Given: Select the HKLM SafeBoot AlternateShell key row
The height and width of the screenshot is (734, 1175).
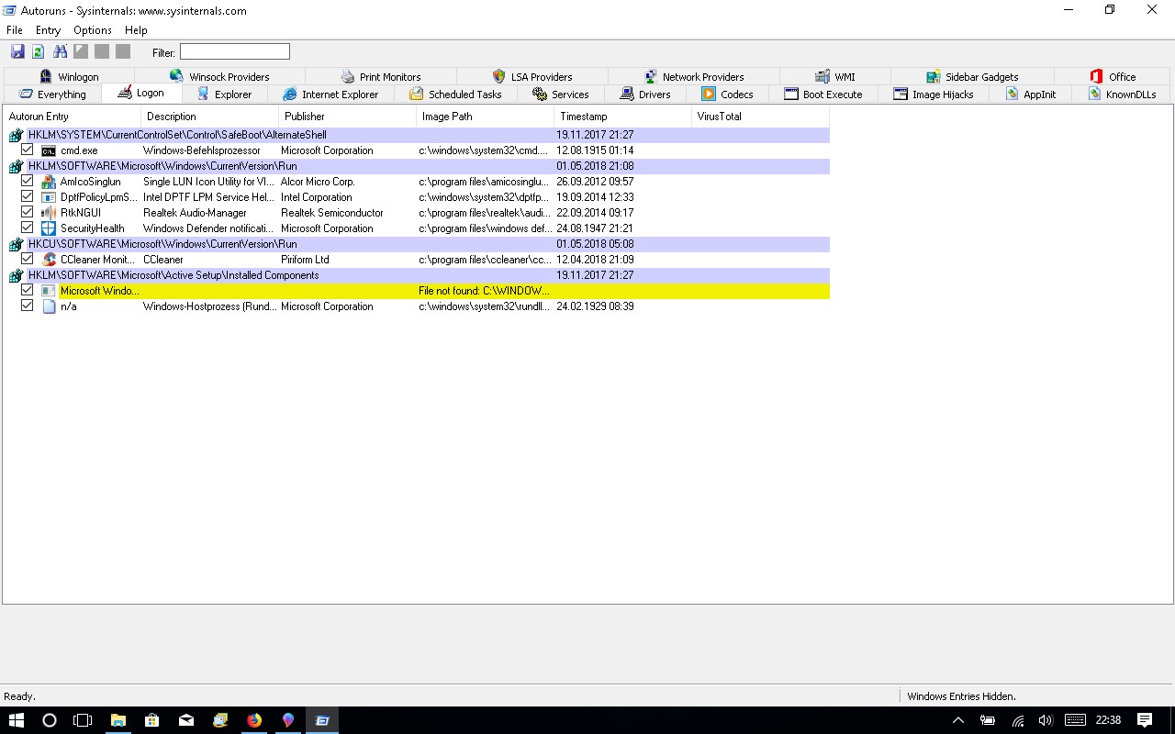Looking at the screenshot, I should click(x=419, y=135).
